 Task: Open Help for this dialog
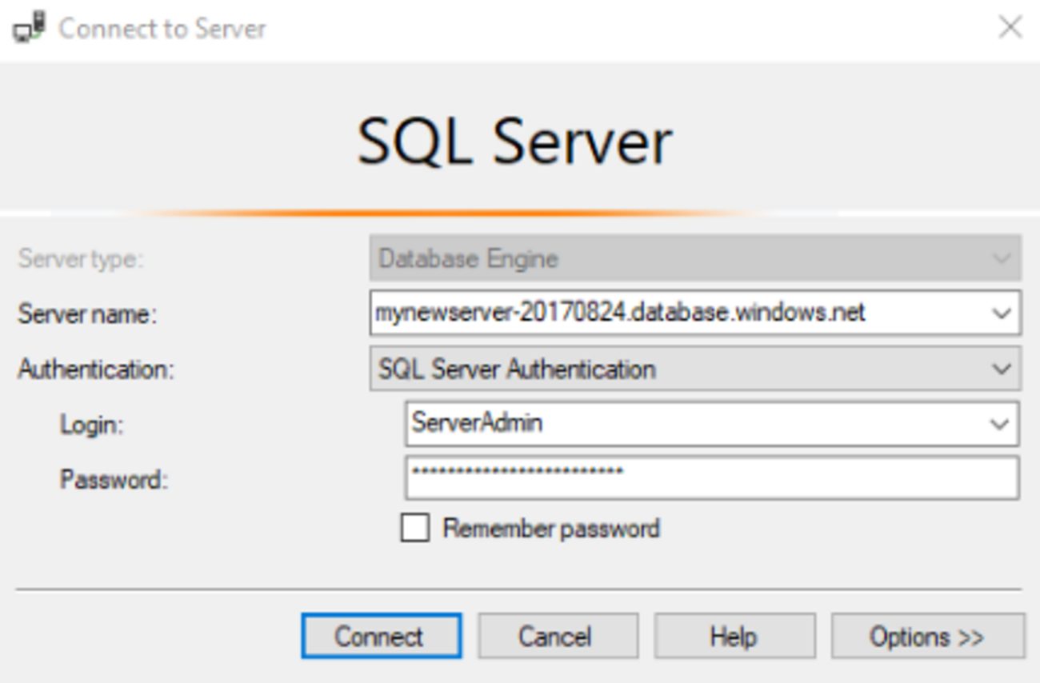tap(734, 637)
